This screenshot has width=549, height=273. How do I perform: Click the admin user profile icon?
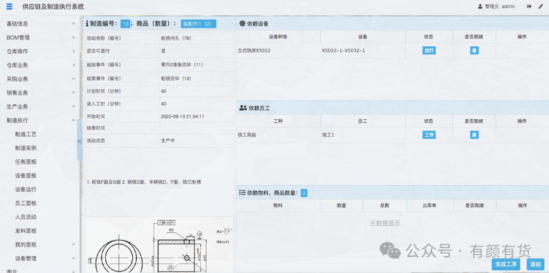[480, 7]
